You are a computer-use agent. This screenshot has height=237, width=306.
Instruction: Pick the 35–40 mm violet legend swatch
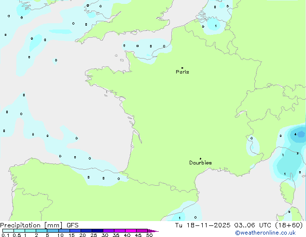pyautogui.click(x=120, y=231)
